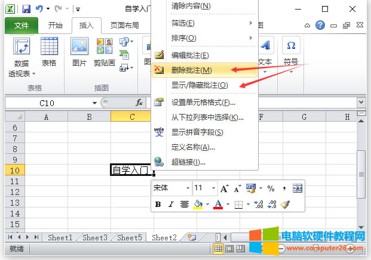Choose 定义名称(A)... entry

tap(204, 147)
